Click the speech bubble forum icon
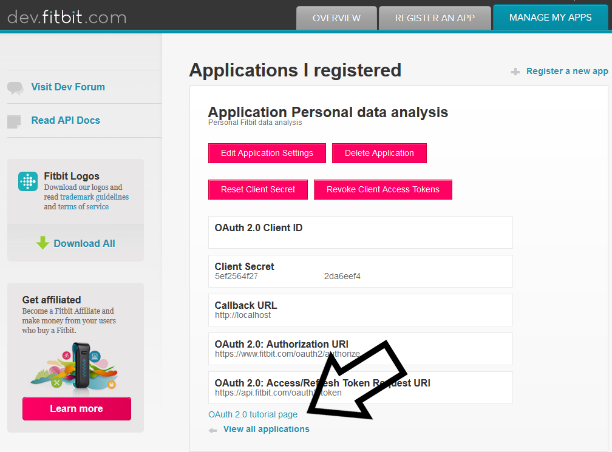This screenshot has height=452, width=612. 15,88
